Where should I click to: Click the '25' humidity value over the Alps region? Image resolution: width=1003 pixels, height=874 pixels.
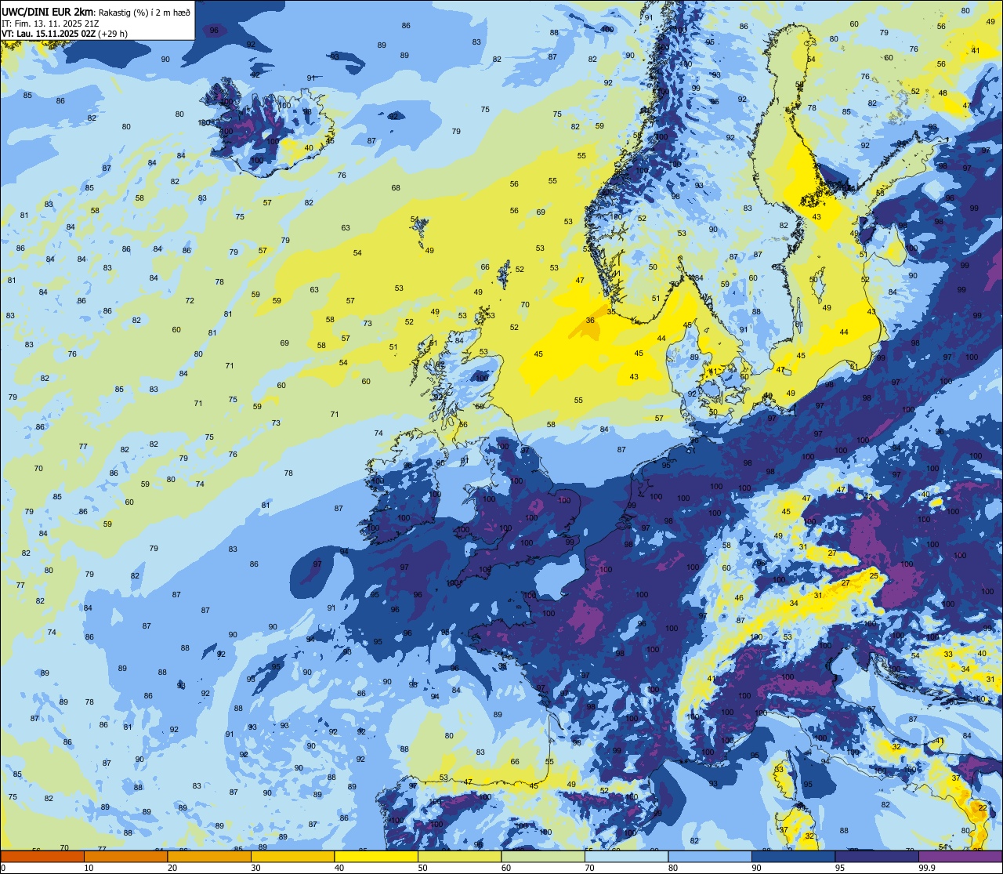click(x=874, y=575)
